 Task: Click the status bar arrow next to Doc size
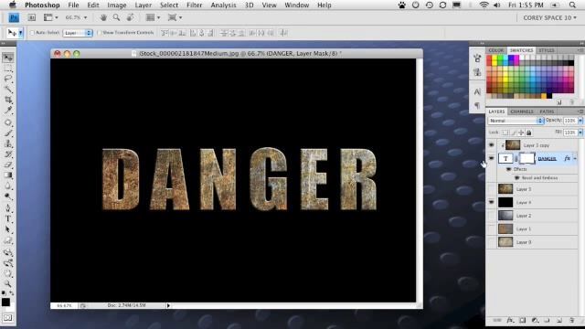tap(168, 305)
